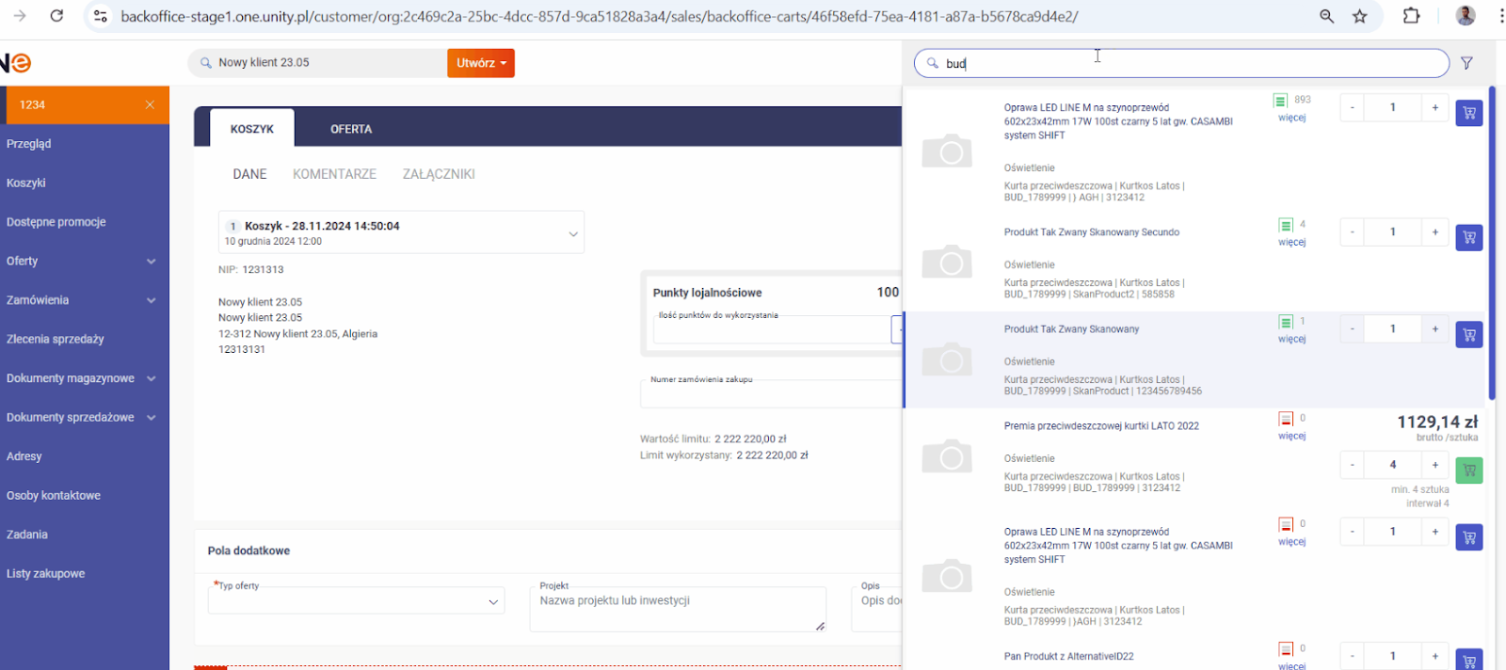Click więcej link under Produkt Skanowany Secundo
The width and height of the screenshot is (1506, 670).
(x=1291, y=243)
